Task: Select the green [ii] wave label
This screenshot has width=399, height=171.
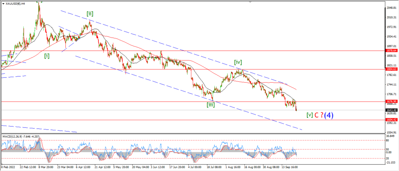Action: pyautogui.click(x=90, y=13)
